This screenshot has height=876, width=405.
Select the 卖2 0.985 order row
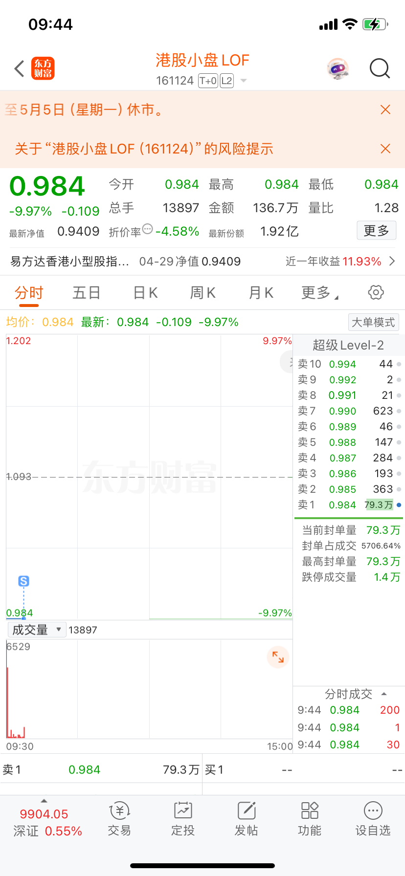pos(349,489)
